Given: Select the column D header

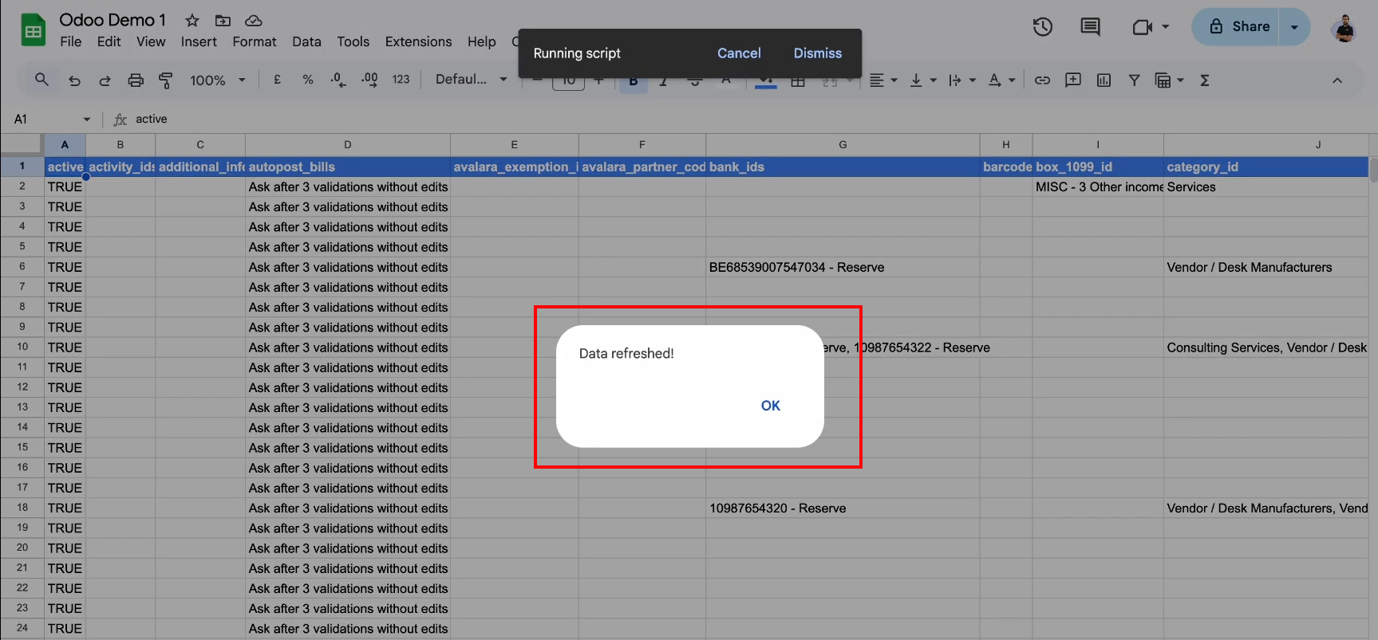Looking at the screenshot, I should coord(347,144).
